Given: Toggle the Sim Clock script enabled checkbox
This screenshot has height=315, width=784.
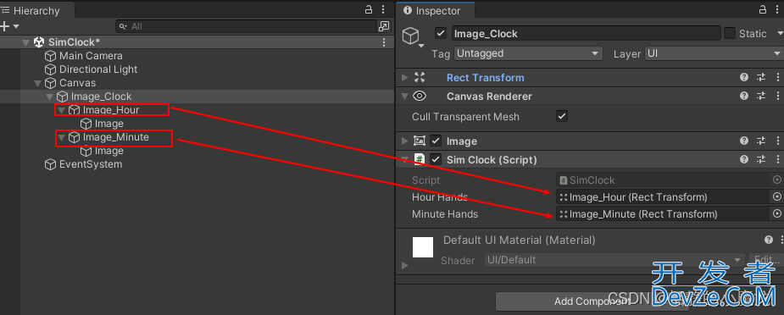Looking at the screenshot, I should (x=436, y=160).
